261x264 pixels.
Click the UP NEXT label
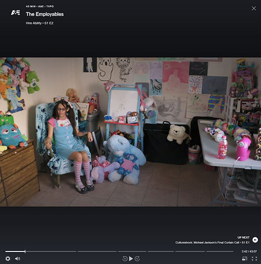243,237
